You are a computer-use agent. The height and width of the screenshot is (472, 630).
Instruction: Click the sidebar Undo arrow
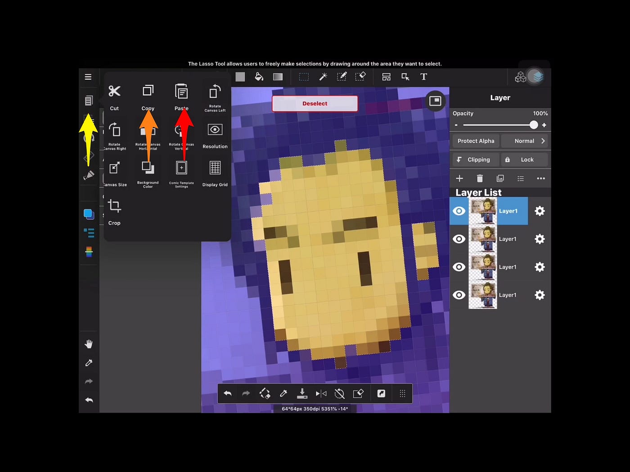pos(89,400)
